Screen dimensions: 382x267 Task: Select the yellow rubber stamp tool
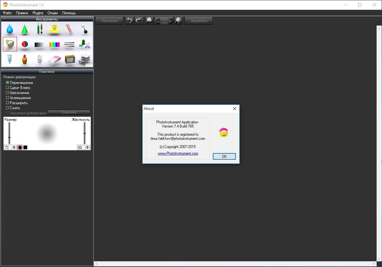[54, 29]
